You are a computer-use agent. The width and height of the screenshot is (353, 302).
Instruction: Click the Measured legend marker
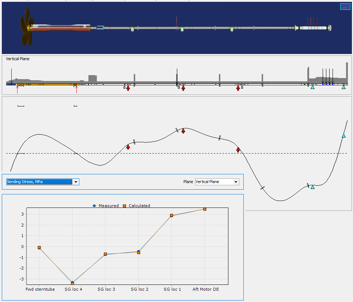(94, 206)
